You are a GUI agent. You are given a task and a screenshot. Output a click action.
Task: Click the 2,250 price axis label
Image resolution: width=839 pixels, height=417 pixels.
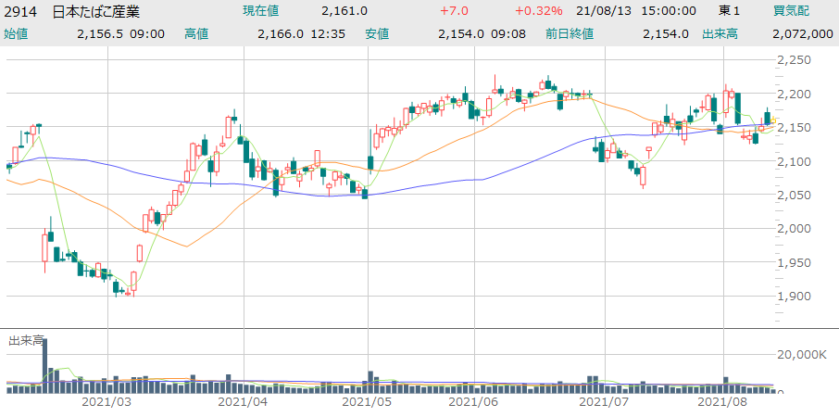pyautogui.click(x=795, y=60)
